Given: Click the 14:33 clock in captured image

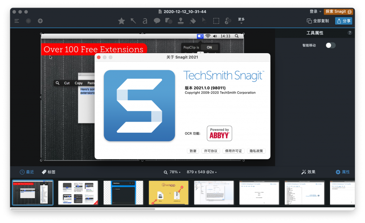Looking at the screenshot, I should pyautogui.click(x=225, y=36).
